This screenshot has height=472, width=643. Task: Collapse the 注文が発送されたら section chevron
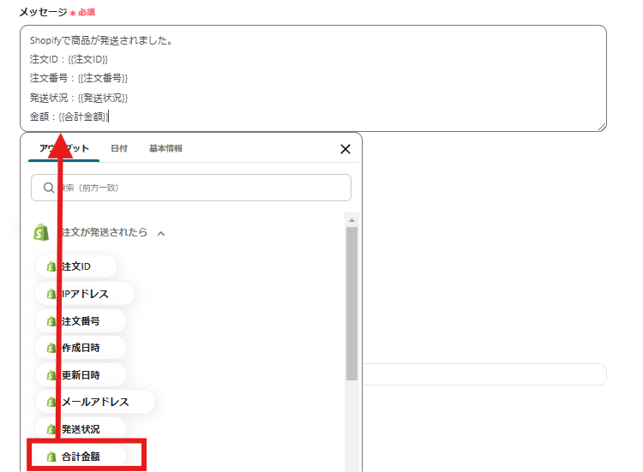(161, 234)
